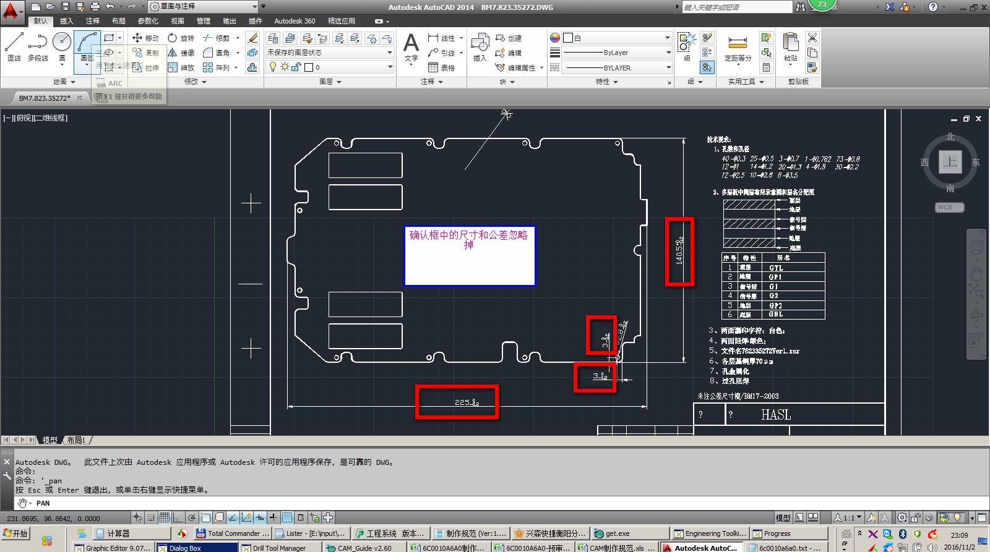Click the 定距等分 measure tool
The width and height of the screenshot is (990, 552).
coord(738,48)
